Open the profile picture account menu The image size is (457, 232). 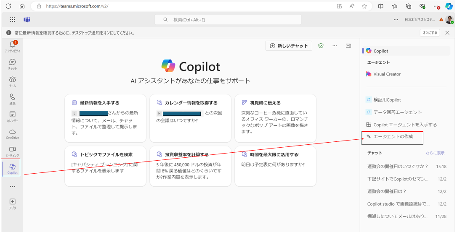tap(449, 19)
